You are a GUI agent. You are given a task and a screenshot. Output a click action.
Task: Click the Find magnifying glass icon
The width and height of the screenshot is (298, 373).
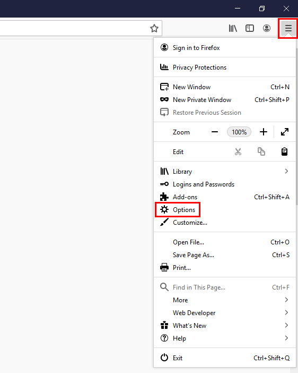click(x=164, y=287)
